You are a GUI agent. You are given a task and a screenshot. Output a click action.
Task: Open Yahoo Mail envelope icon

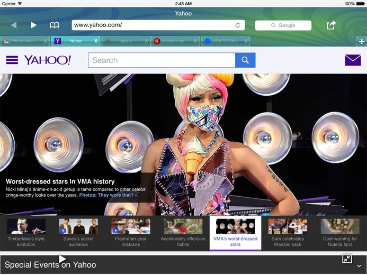pyautogui.click(x=353, y=60)
